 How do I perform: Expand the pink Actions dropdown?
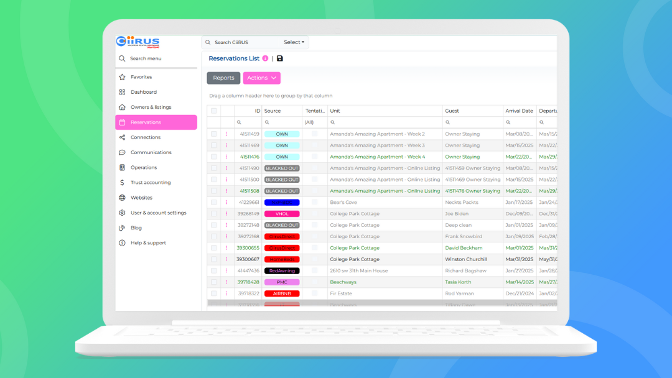coord(261,78)
